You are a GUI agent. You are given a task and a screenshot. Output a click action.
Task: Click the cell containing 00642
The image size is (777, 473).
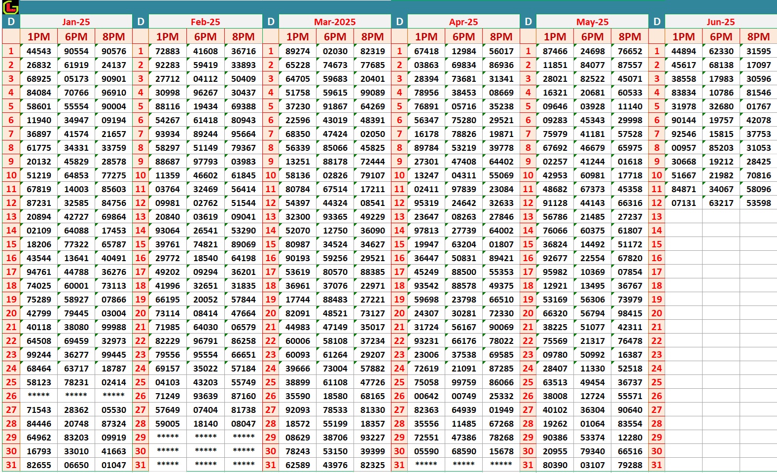(x=426, y=396)
